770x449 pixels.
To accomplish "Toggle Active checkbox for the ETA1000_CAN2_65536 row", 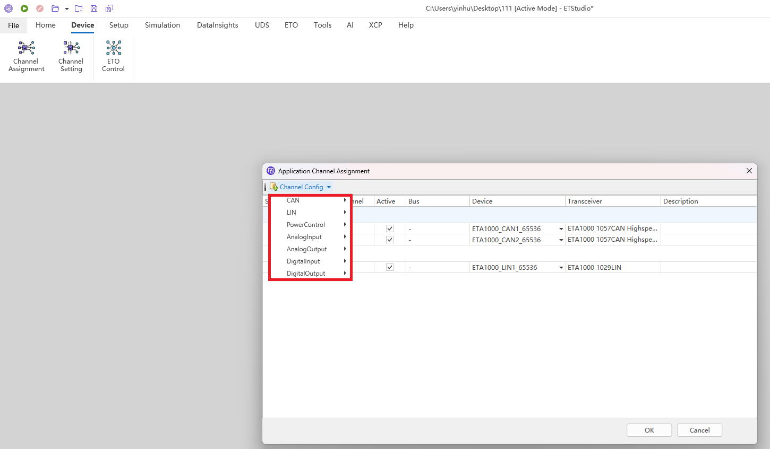I will click(x=390, y=240).
